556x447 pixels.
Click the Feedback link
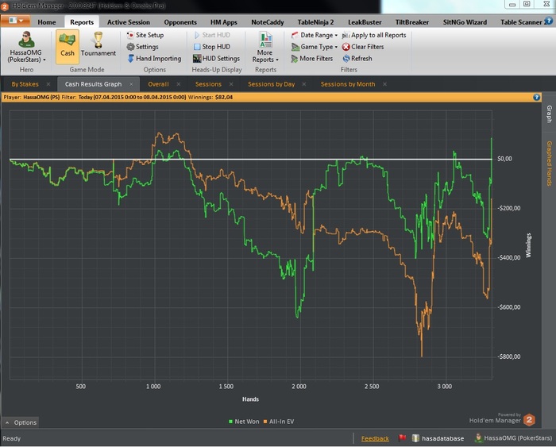click(375, 438)
